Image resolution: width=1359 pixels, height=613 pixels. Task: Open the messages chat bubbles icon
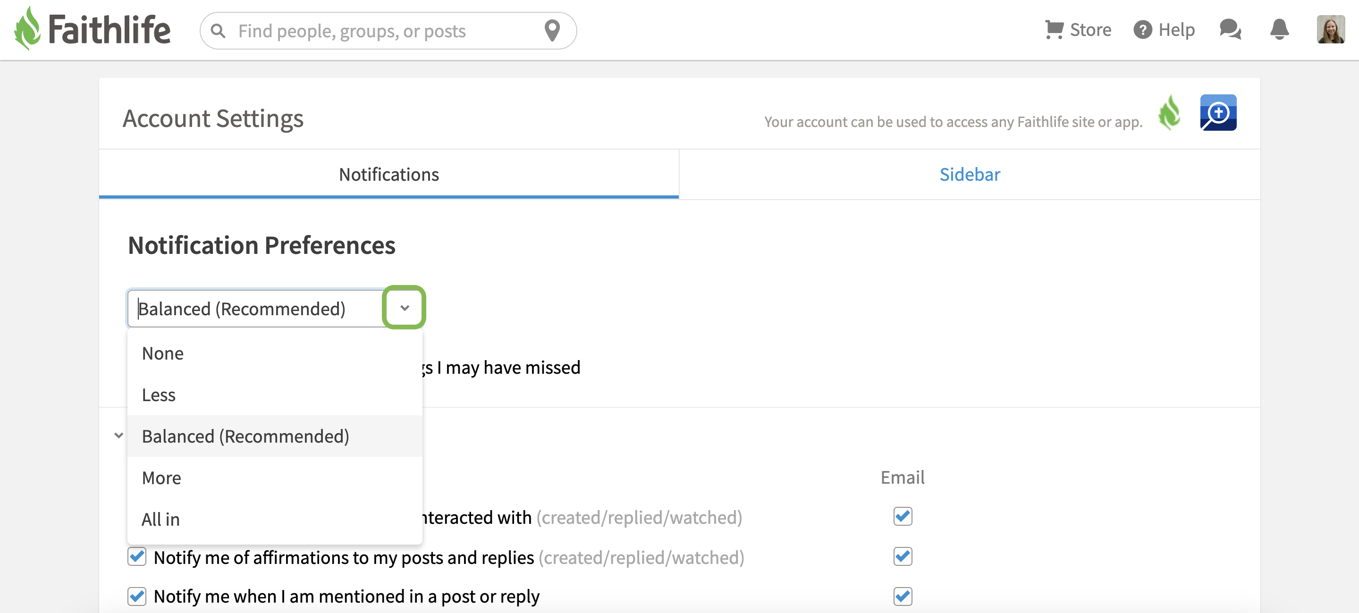tap(1230, 30)
